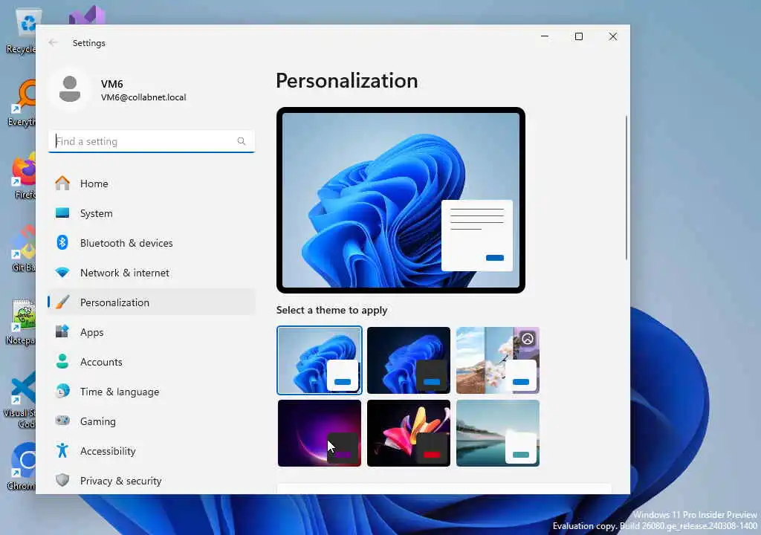Click the VM6 user avatar
Screen dimensions: 761x535
70,89
